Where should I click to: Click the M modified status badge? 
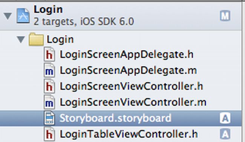(225, 15)
